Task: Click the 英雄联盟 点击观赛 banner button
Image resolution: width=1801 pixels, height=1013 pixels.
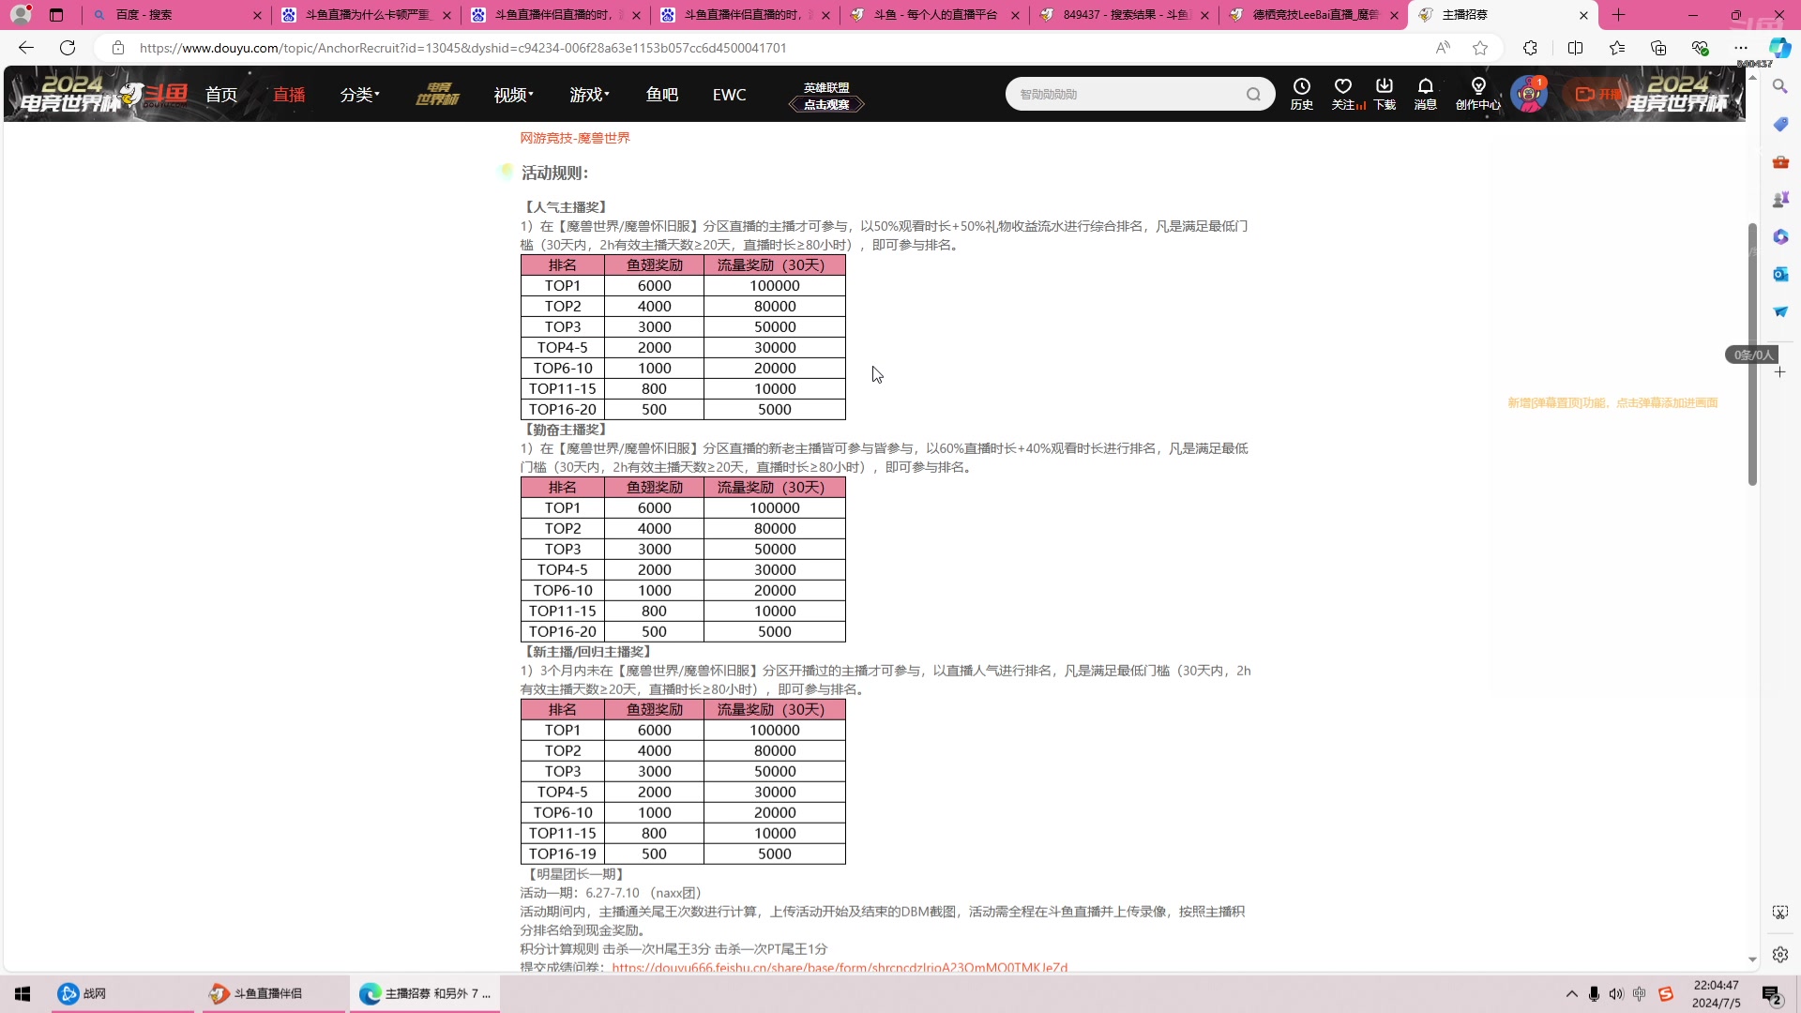Action: coord(825,96)
